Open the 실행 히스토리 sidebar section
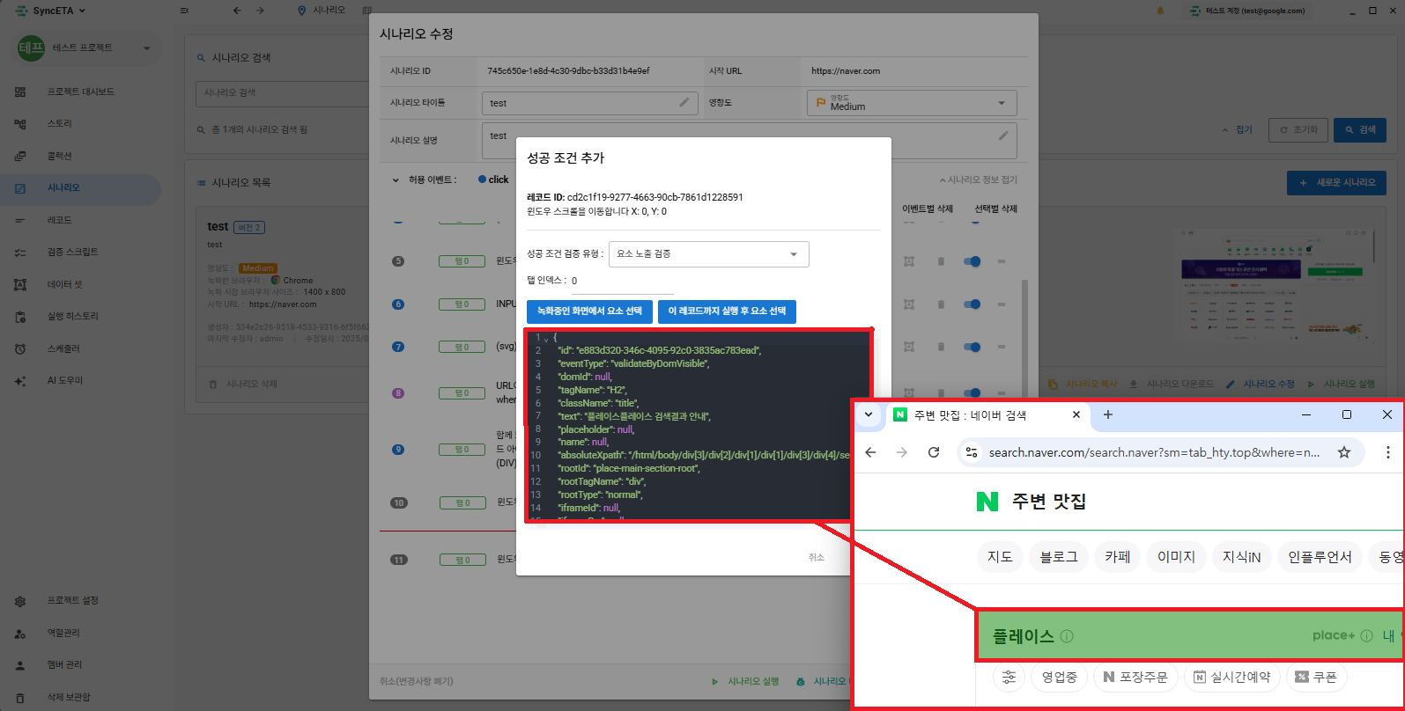Screen dimensions: 1405x711 click(73, 316)
